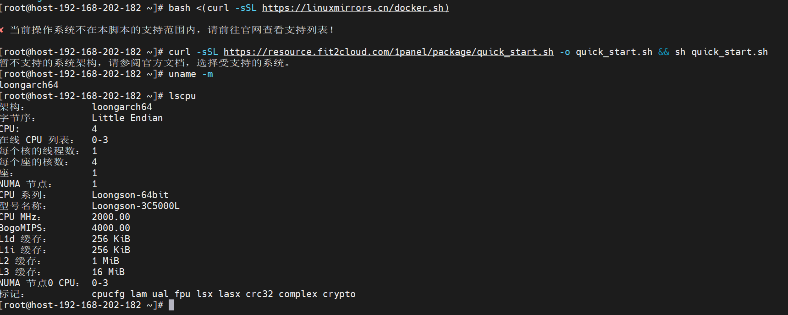
Task: Click the lscpu command text
Action: [182, 96]
